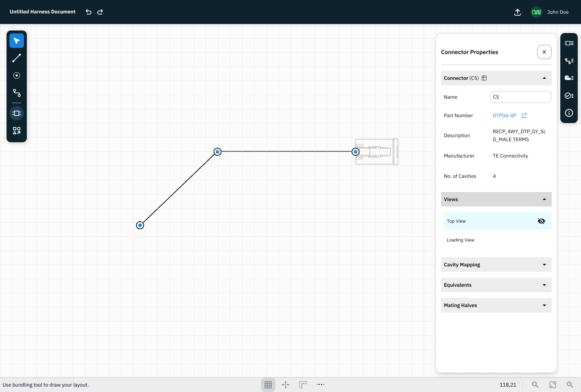Undo the last action
Screen dimensions: 581x392
pos(88,12)
